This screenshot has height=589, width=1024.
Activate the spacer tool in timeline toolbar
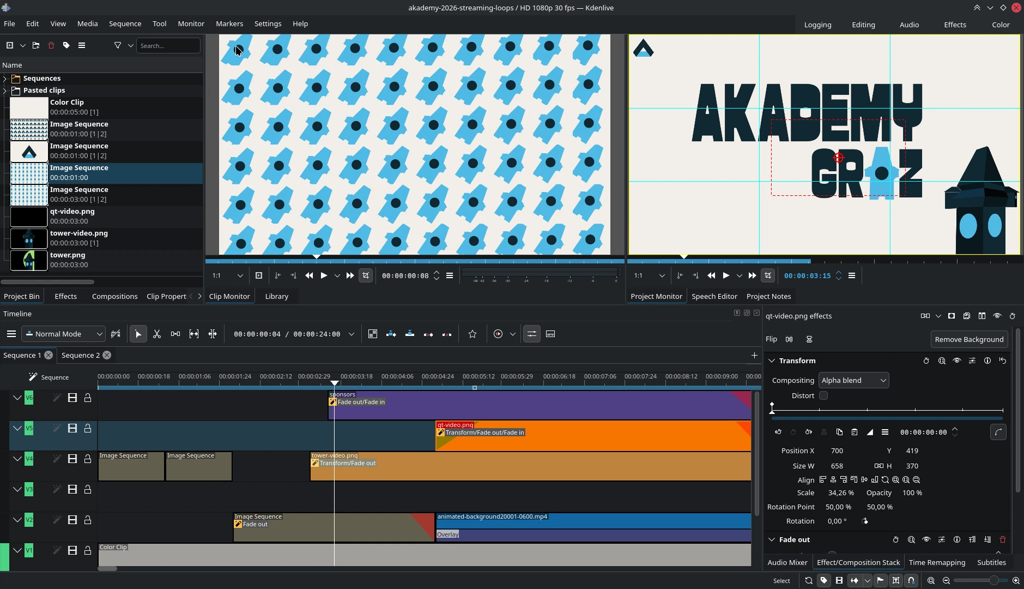click(x=175, y=334)
